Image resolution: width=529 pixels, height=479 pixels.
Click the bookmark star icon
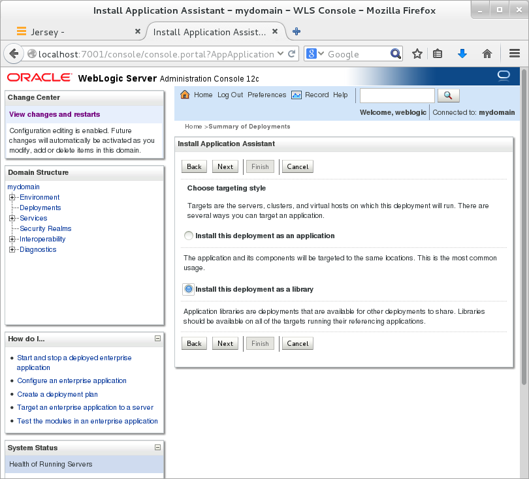pos(417,54)
